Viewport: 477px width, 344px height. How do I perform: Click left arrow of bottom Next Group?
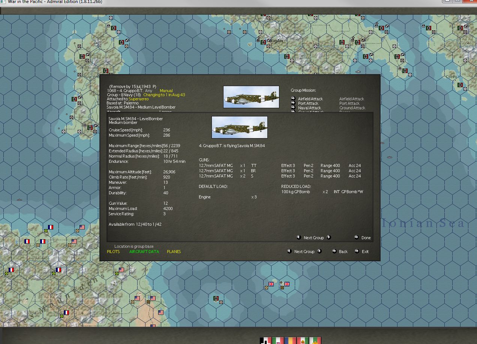(x=289, y=251)
